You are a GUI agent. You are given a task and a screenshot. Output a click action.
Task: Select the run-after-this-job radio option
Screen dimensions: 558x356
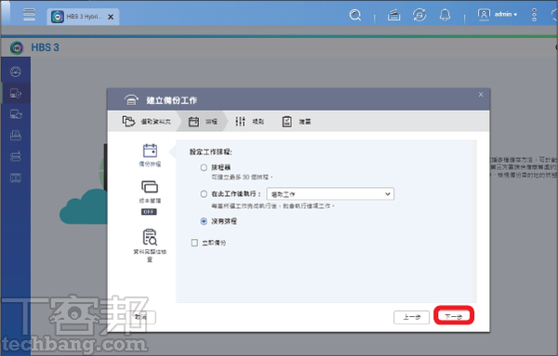click(204, 194)
